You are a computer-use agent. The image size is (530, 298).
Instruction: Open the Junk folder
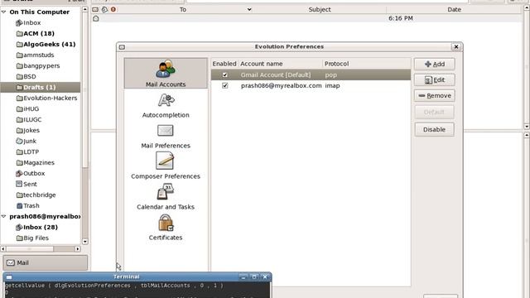(26, 142)
